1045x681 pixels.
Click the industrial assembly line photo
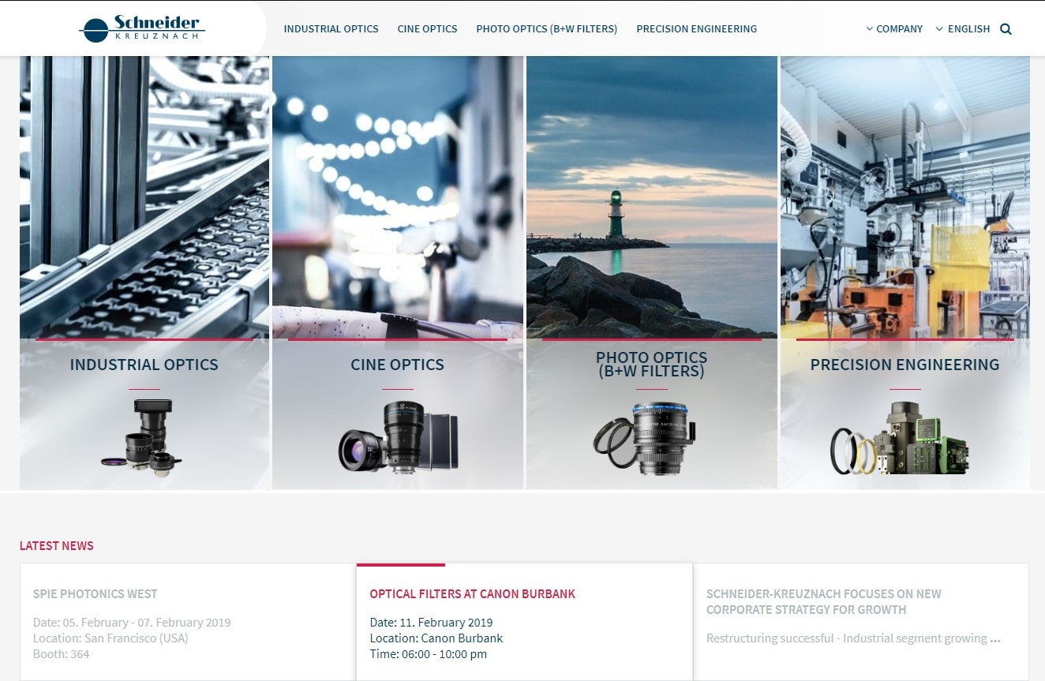144,197
